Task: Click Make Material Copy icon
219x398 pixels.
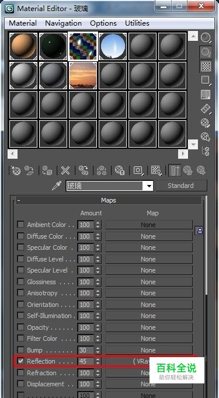Action: click(x=84, y=170)
